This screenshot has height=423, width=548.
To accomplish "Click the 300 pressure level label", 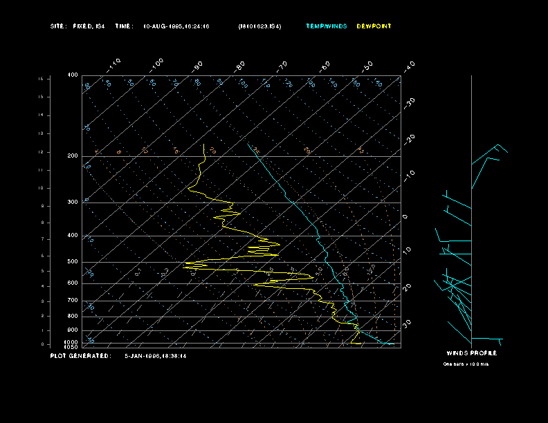I will coord(73,203).
